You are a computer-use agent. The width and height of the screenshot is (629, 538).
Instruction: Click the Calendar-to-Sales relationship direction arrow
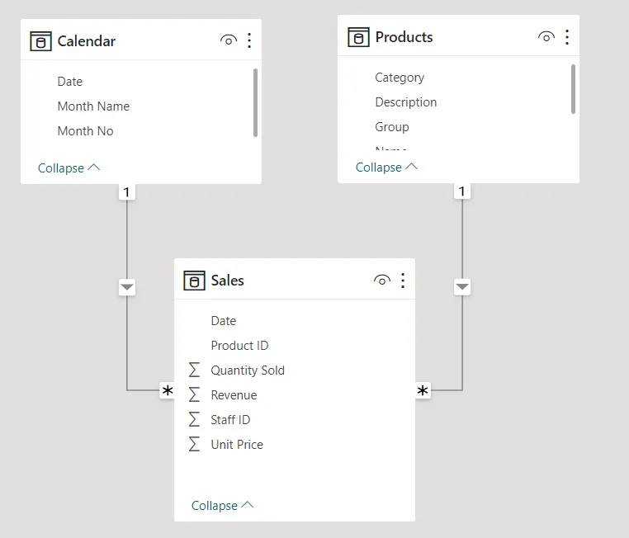[x=127, y=287]
